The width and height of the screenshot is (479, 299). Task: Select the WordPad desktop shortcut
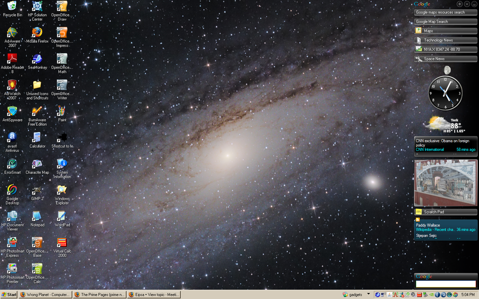(x=62, y=219)
